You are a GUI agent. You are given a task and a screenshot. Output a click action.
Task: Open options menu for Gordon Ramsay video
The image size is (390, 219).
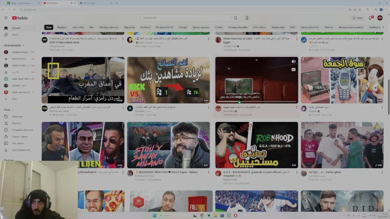123,107
